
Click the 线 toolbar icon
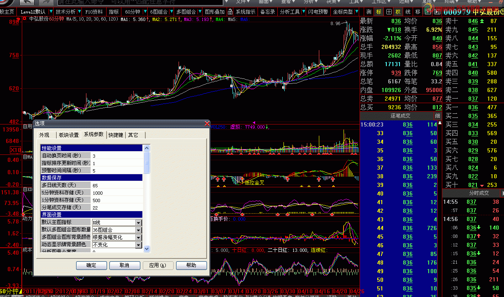(408, 12)
